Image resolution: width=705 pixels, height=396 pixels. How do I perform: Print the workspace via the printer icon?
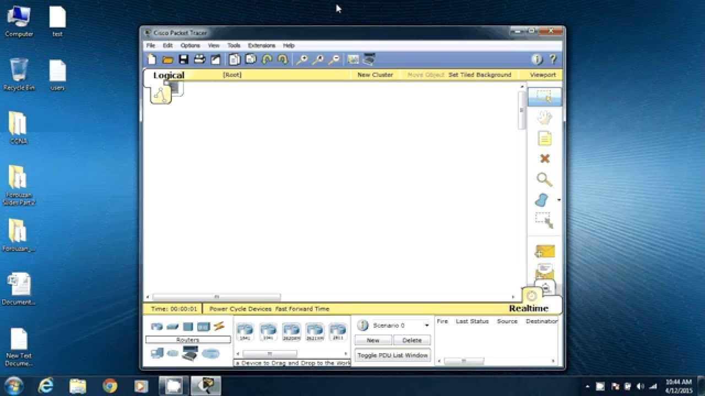coord(200,59)
